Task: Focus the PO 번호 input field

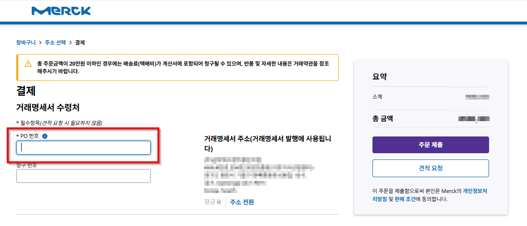Action: (84, 147)
